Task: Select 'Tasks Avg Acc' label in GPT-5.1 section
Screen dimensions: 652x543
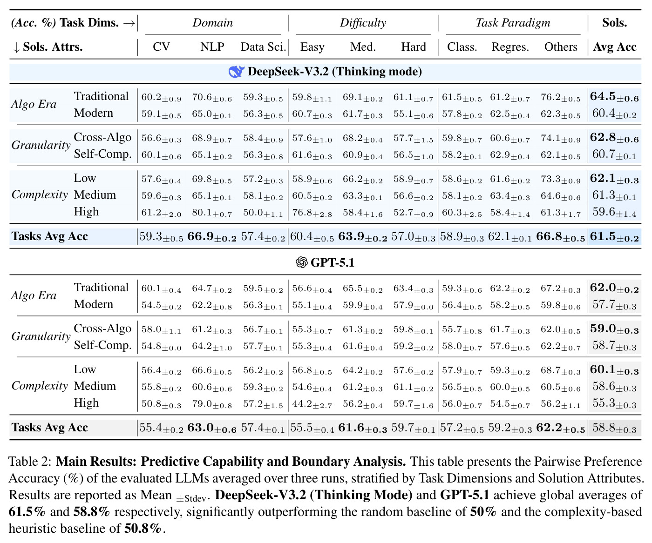Action: pos(50,428)
